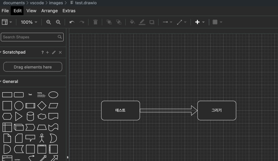
Task: Open the zoom level 100% dropdown
Action: tap(29, 22)
